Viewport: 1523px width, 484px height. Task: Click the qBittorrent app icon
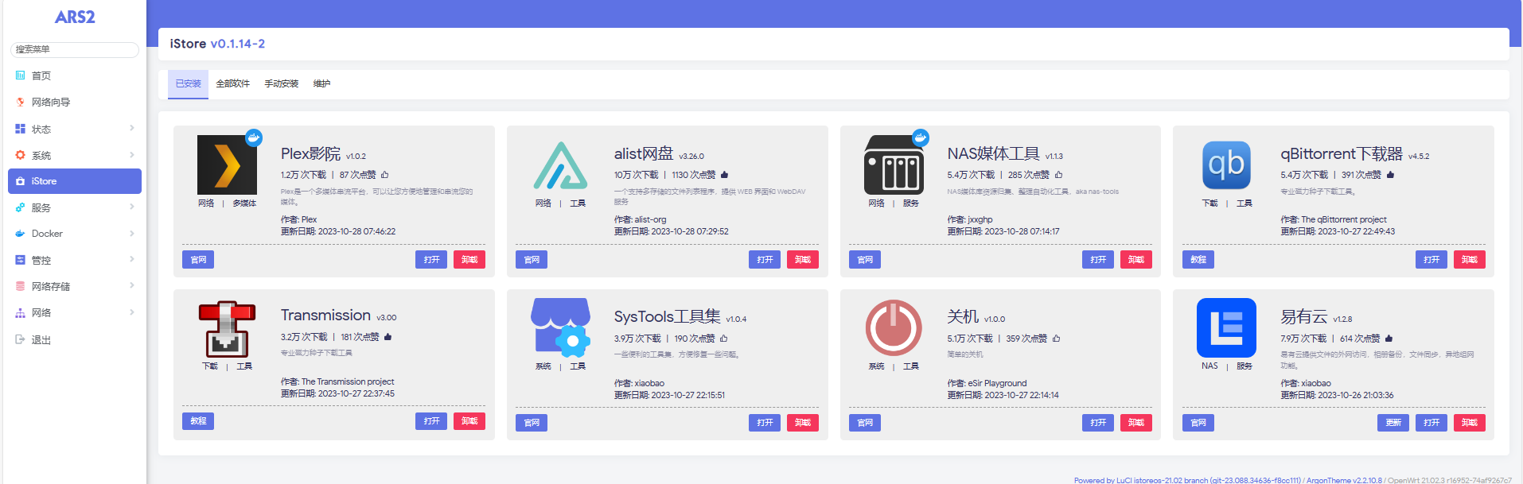(x=1226, y=165)
